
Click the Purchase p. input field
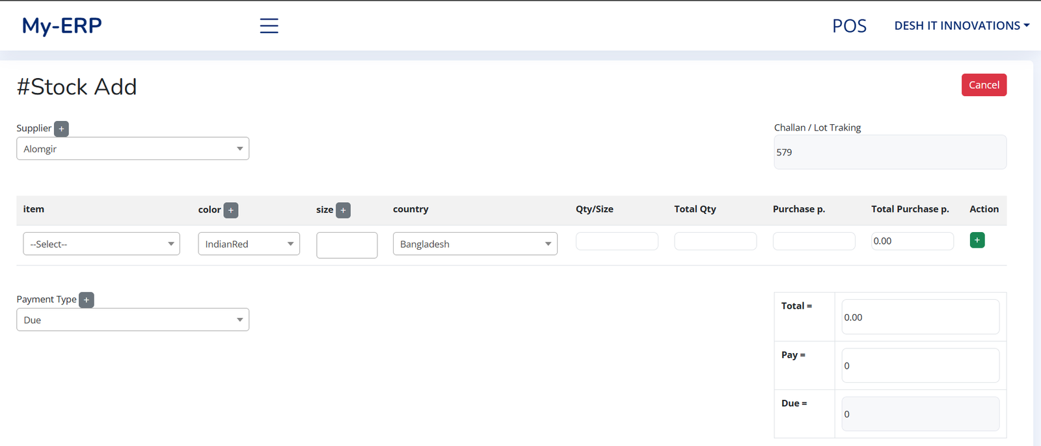tap(813, 241)
